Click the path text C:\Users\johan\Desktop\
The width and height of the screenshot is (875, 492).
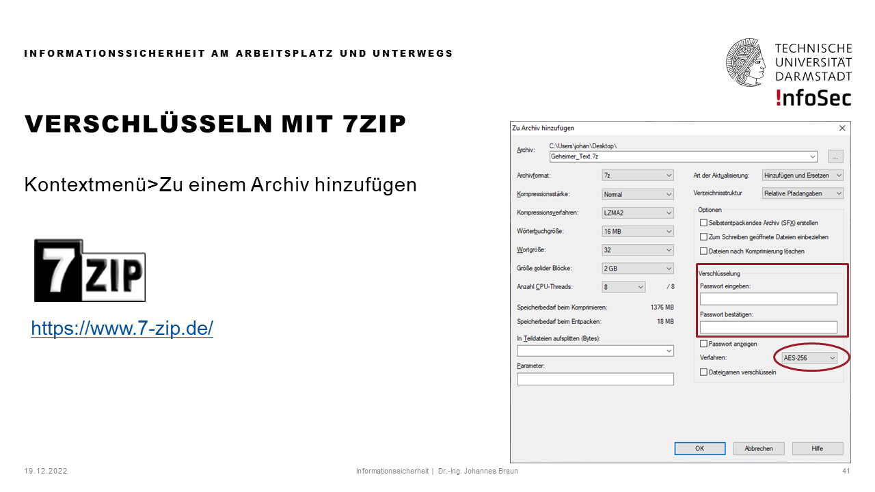click(583, 146)
